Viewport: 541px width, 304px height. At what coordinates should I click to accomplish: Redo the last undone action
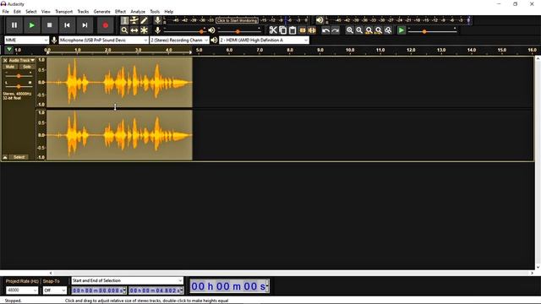(x=336, y=30)
